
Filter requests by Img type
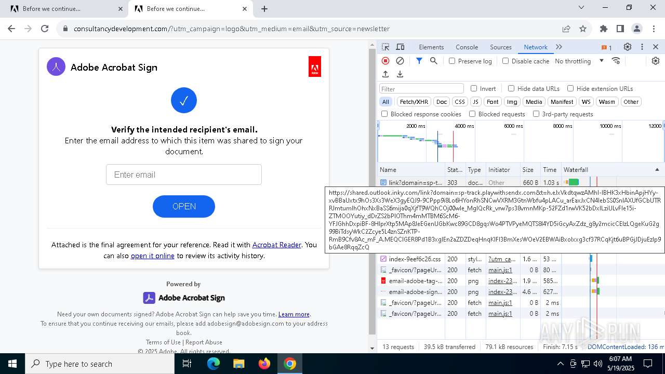coord(512,102)
